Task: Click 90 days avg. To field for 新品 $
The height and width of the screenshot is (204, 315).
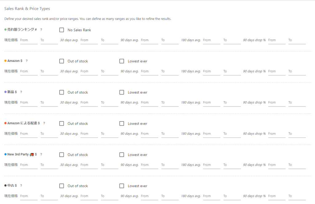Action: [x=170, y=102]
